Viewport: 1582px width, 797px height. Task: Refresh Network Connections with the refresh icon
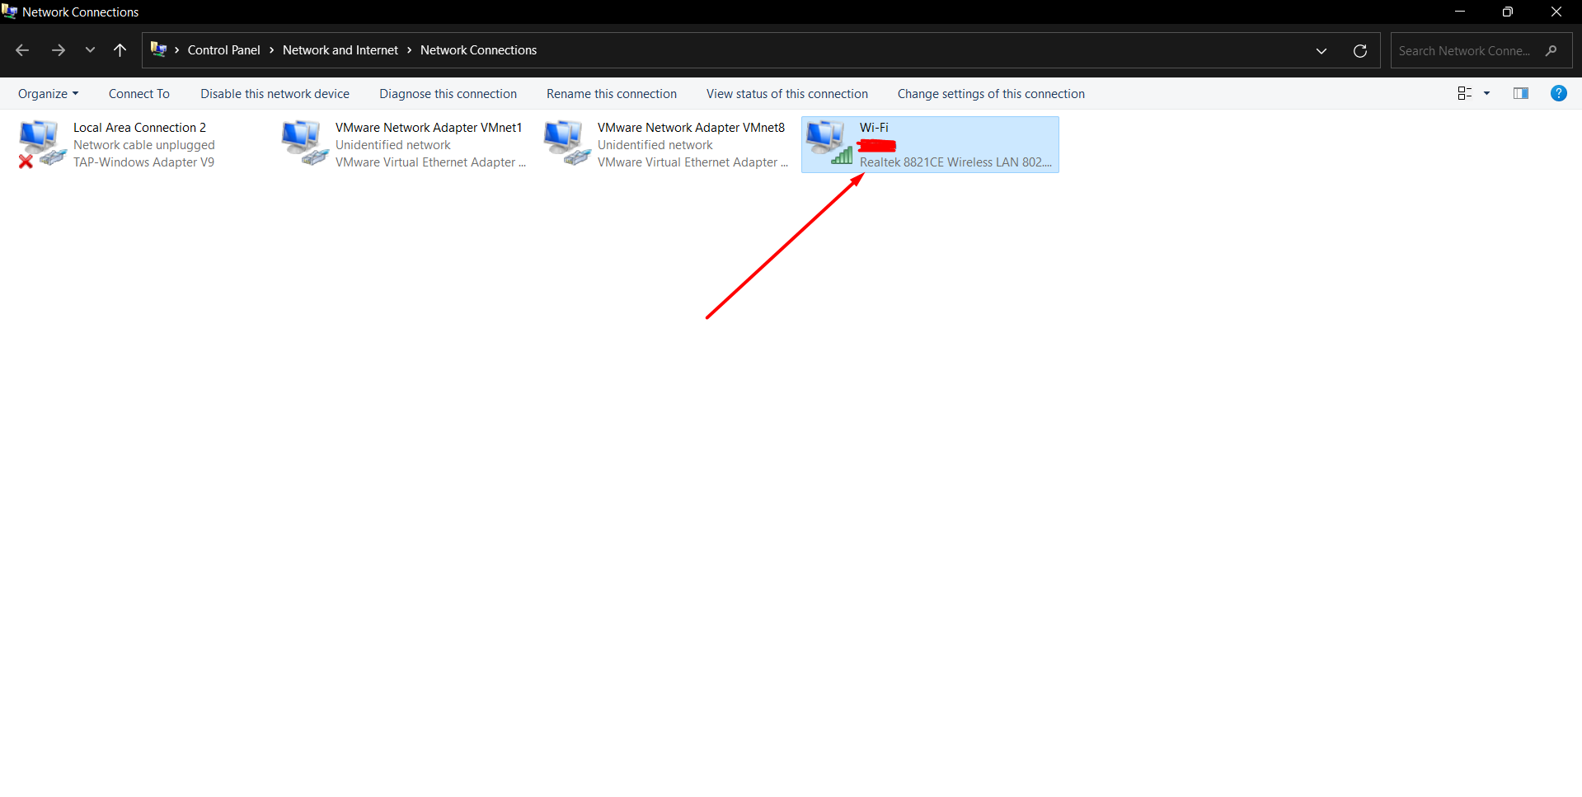coord(1360,51)
